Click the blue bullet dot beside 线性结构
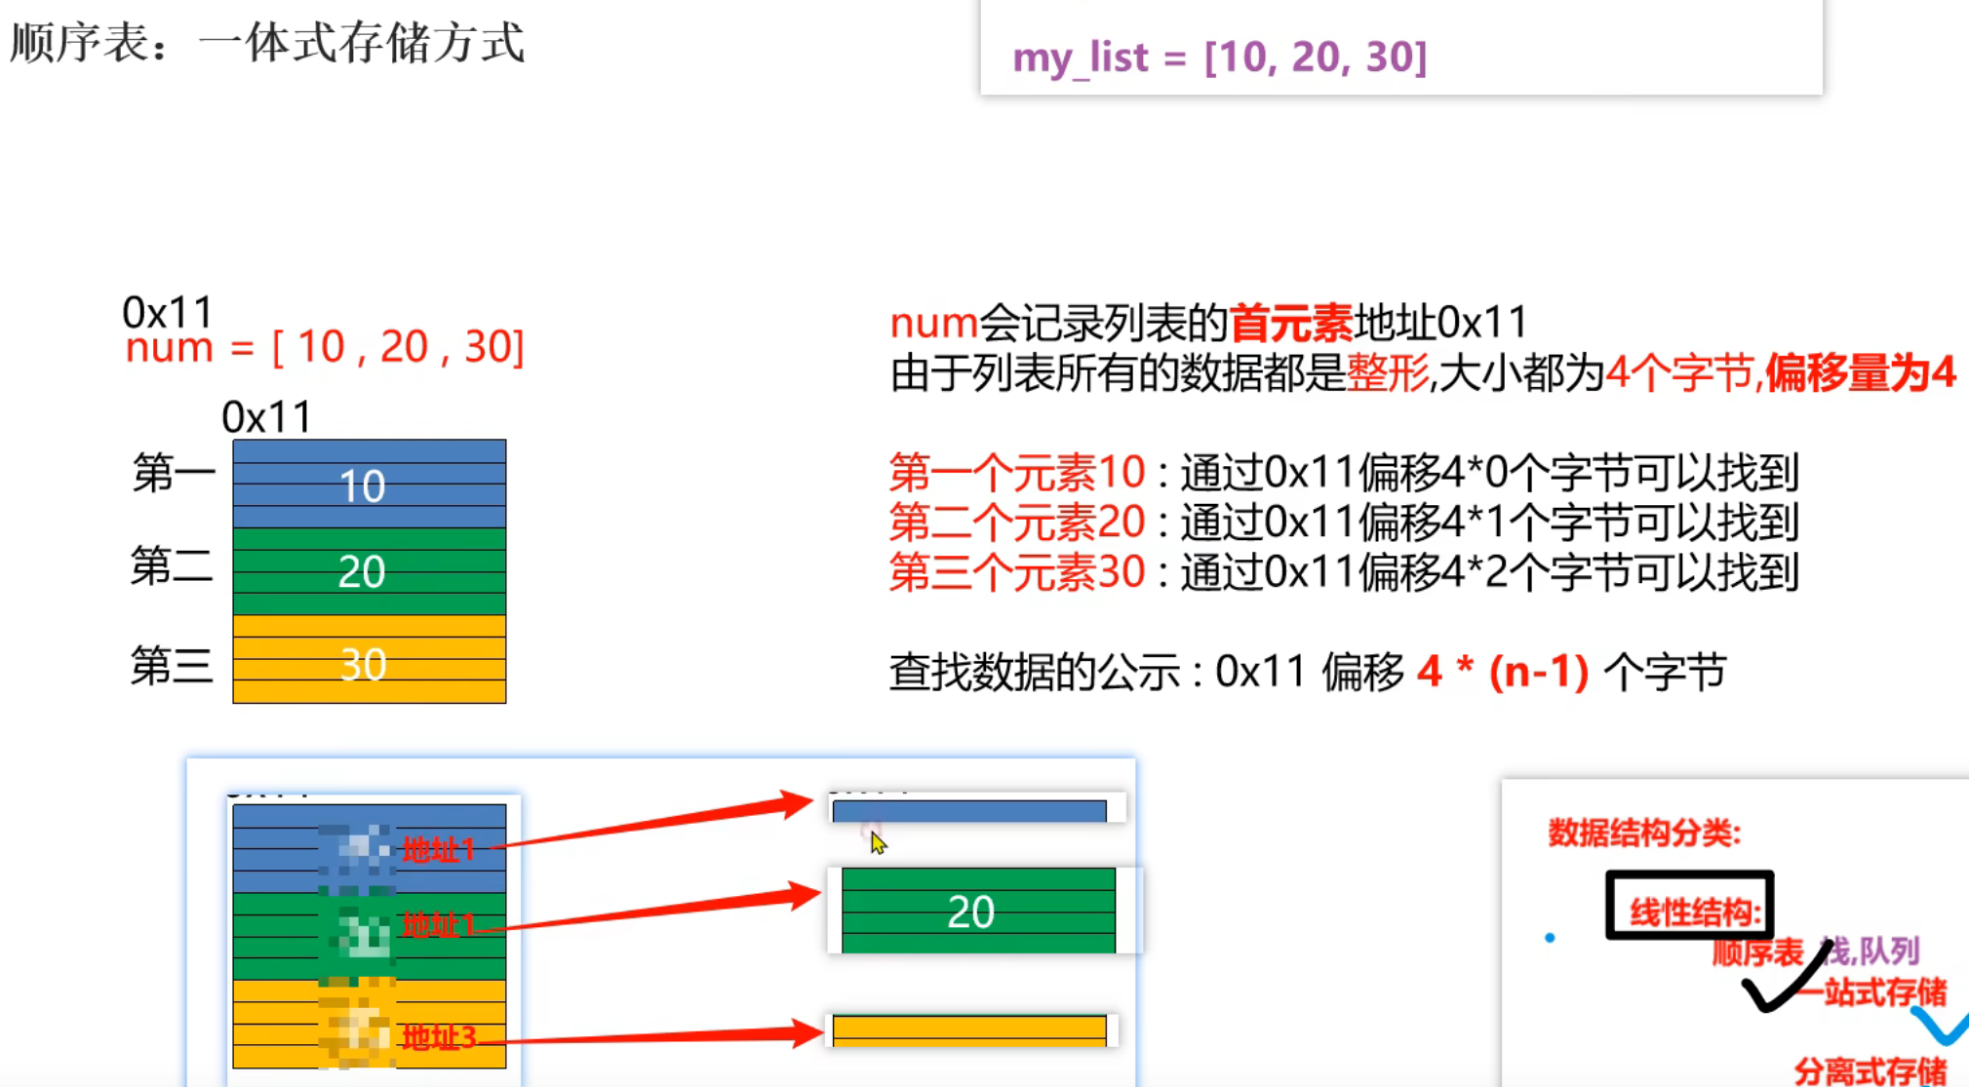The image size is (1969, 1087). [1550, 938]
